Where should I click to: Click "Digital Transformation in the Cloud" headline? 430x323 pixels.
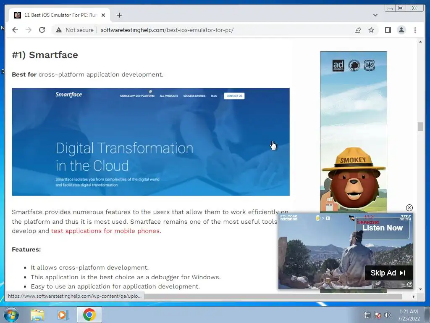point(124,157)
